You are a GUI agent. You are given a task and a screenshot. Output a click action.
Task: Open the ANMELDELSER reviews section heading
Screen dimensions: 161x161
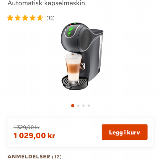pyautogui.click(x=29, y=157)
